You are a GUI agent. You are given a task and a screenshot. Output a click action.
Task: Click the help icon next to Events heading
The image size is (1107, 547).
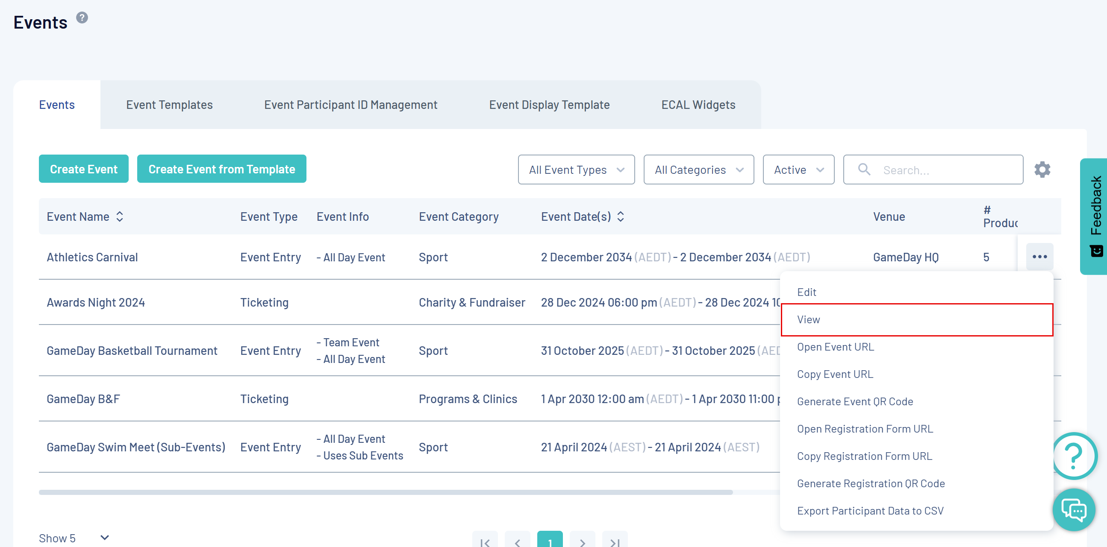tap(82, 18)
